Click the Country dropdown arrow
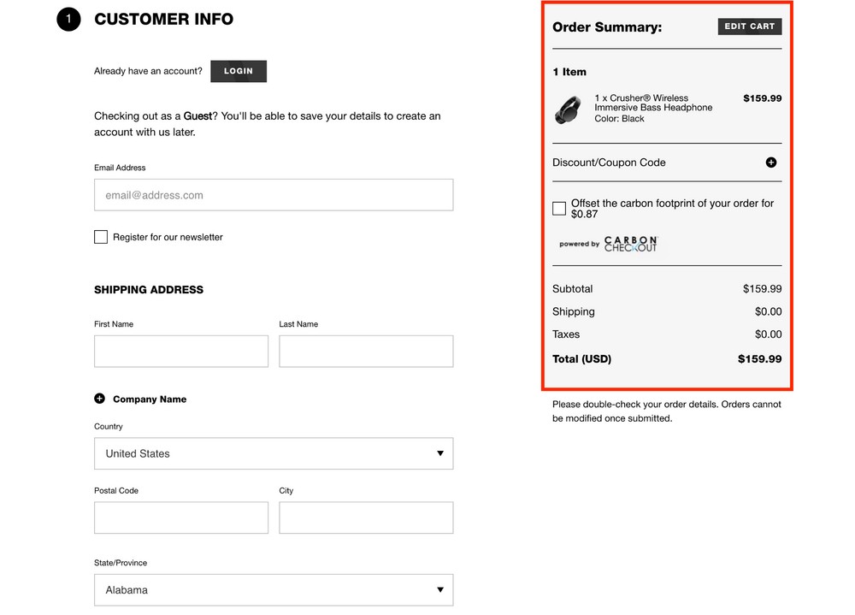The width and height of the screenshot is (855, 615). (x=440, y=453)
